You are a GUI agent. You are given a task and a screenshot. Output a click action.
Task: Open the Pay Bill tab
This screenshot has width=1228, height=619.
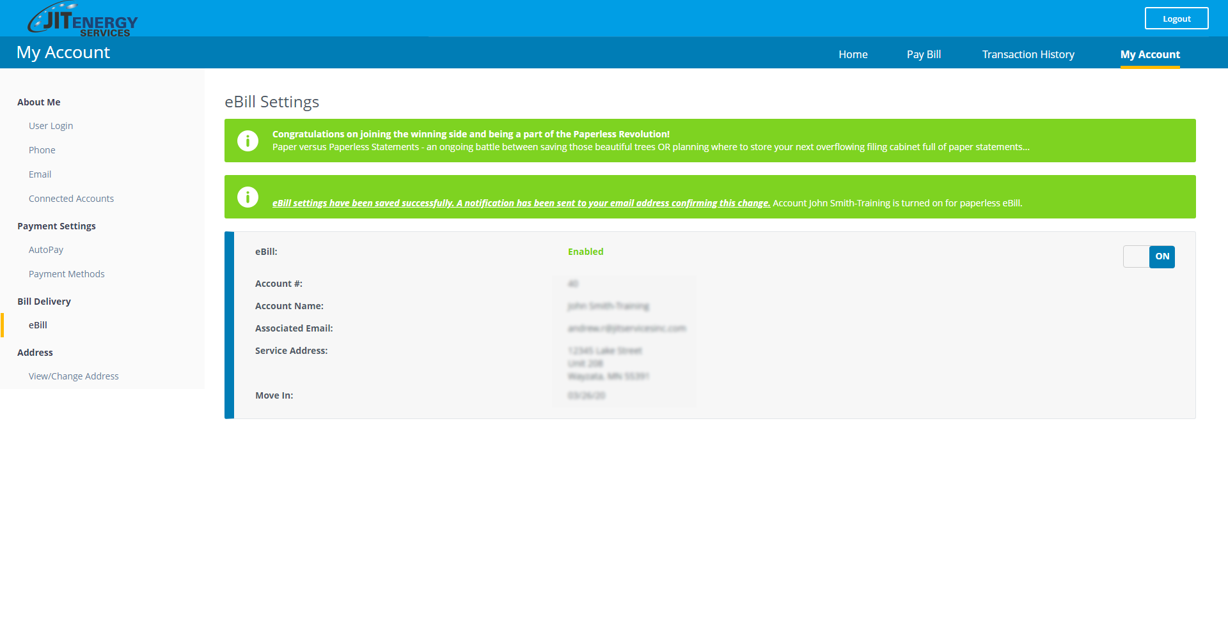[x=924, y=54]
